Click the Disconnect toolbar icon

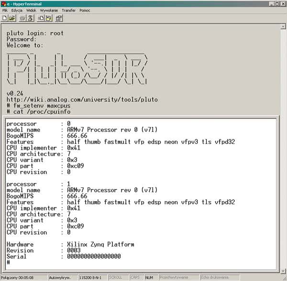pyautogui.click(x=30, y=19)
